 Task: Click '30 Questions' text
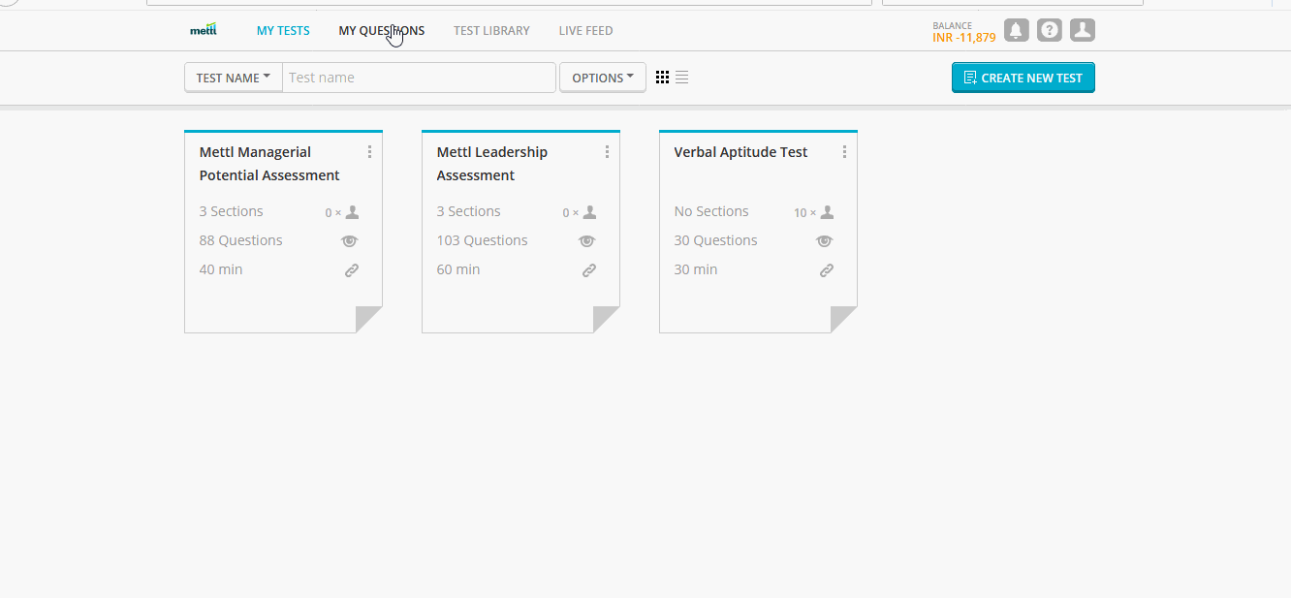(x=716, y=240)
